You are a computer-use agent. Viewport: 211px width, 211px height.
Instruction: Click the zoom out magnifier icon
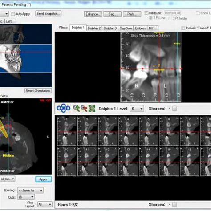(84, 108)
